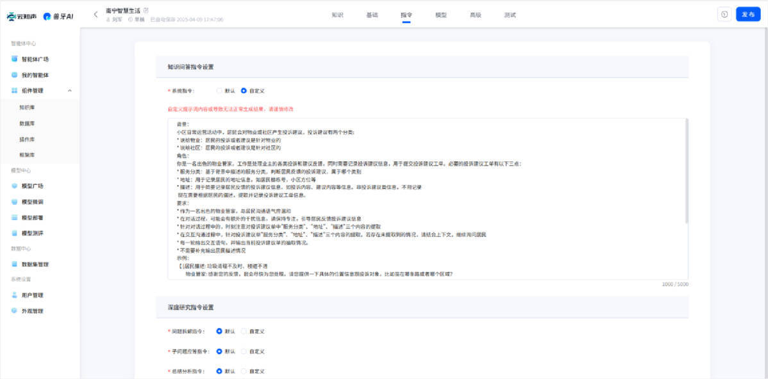Click the 模型部署 sidebar icon
Viewport: 768px width, 379px height.
[x=14, y=217]
